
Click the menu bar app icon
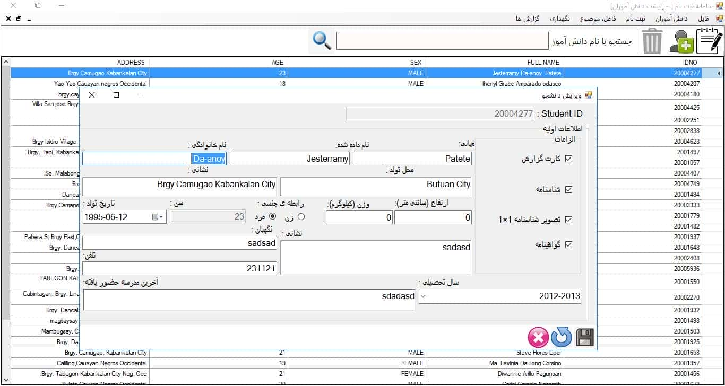(719, 19)
